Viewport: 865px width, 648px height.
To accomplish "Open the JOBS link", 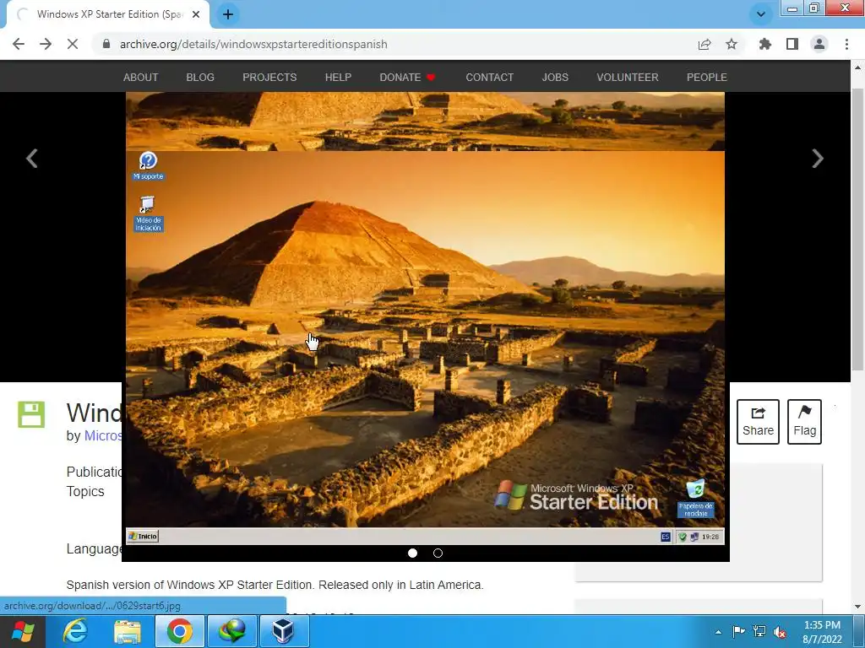I will coord(555,77).
